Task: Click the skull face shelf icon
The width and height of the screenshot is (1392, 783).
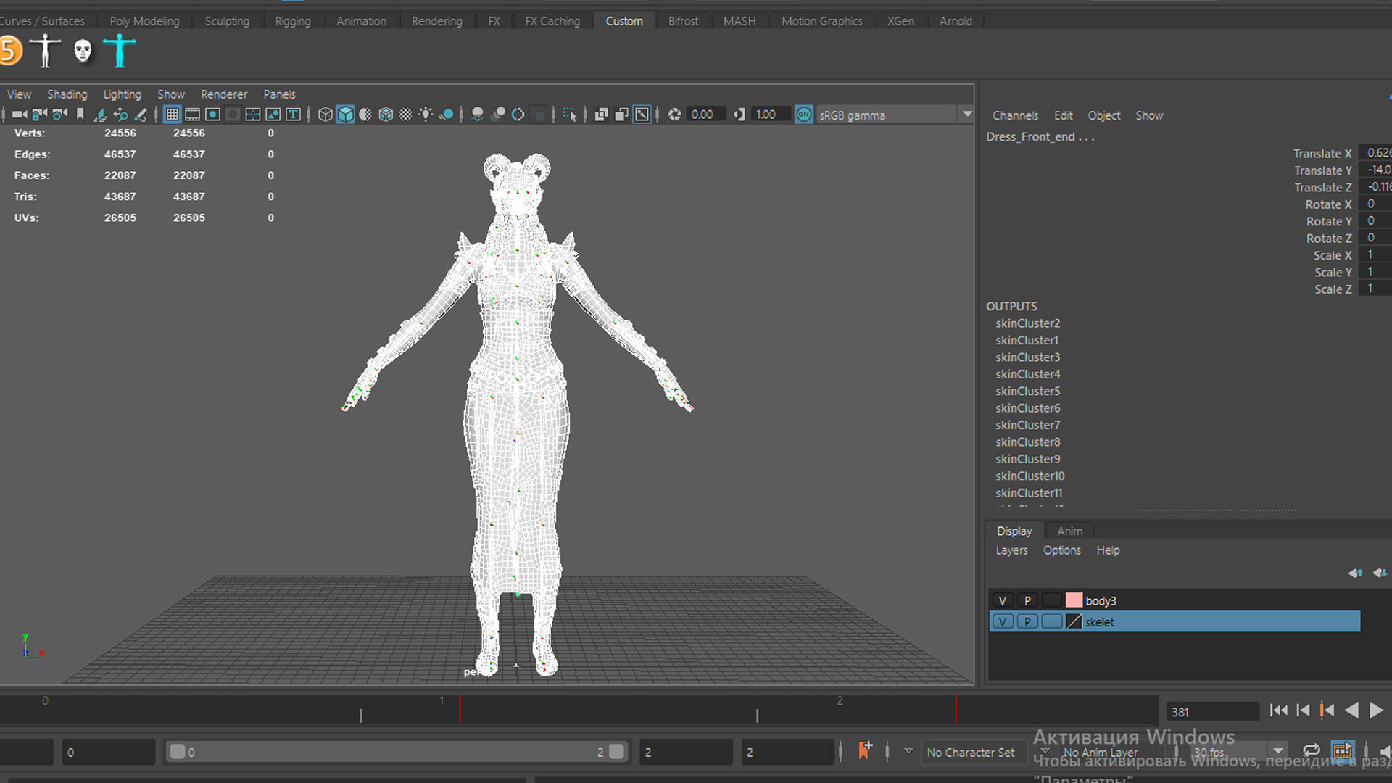Action: (83, 51)
